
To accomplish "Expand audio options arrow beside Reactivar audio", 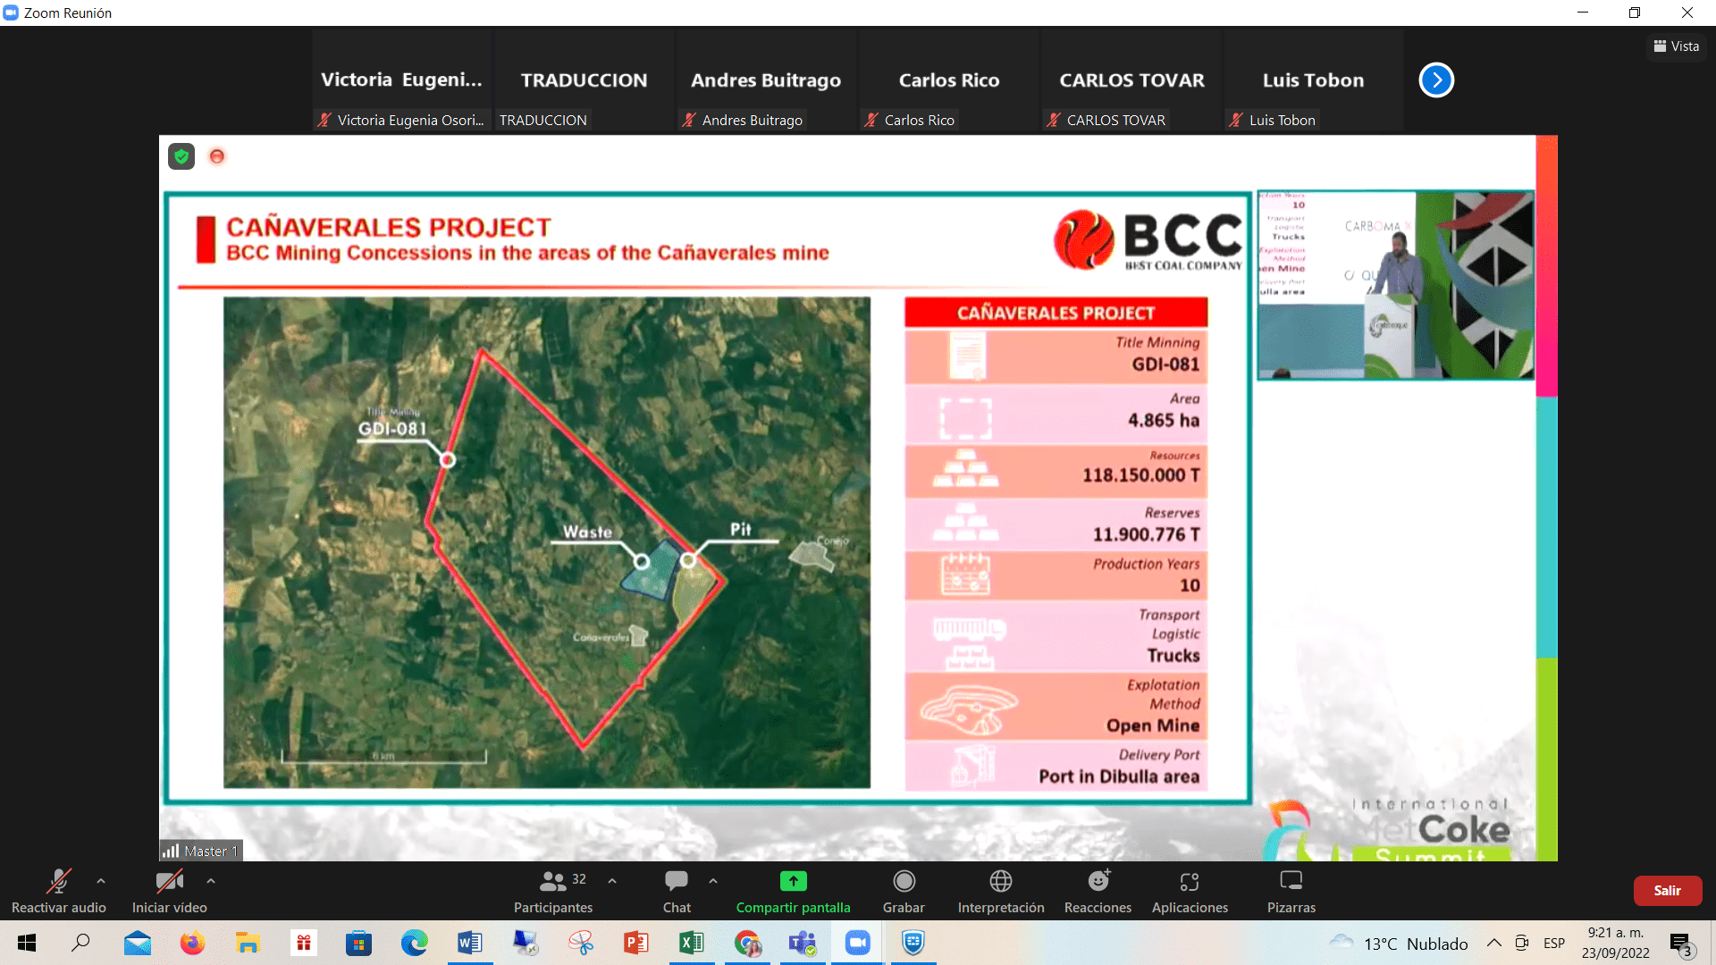I will [101, 881].
